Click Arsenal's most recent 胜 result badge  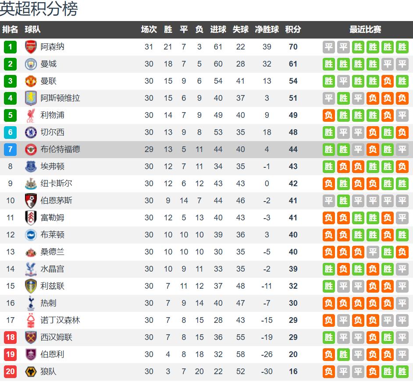[402, 47]
